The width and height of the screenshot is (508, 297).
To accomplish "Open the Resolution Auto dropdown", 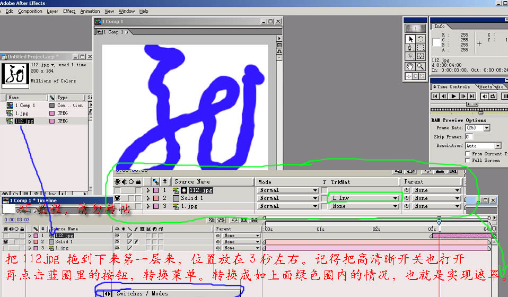I will point(484,146).
